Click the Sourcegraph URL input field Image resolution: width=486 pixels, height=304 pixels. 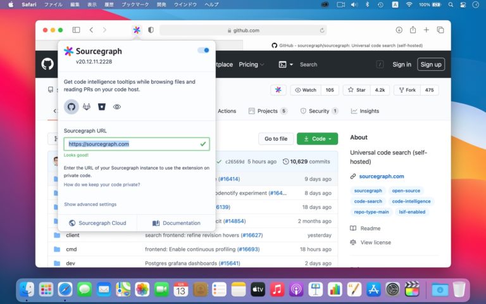coord(137,144)
